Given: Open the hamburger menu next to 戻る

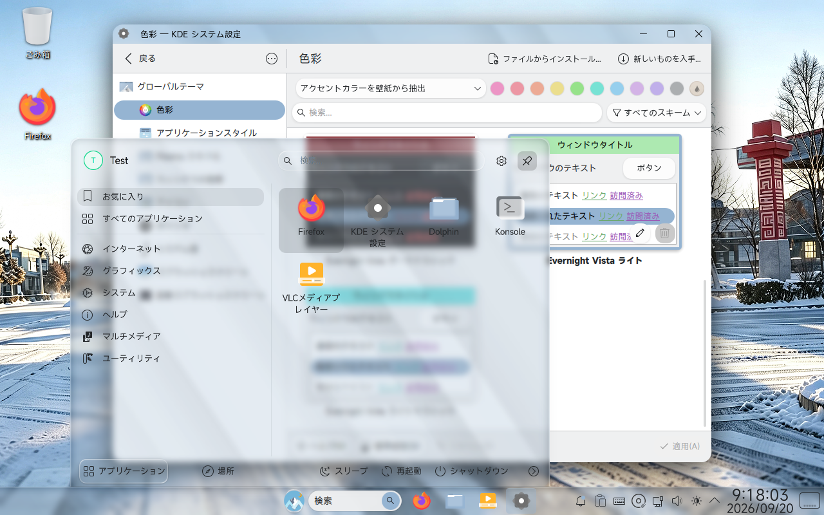Looking at the screenshot, I should coord(272,59).
